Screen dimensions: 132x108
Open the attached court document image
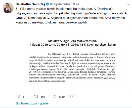click(73, 59)
